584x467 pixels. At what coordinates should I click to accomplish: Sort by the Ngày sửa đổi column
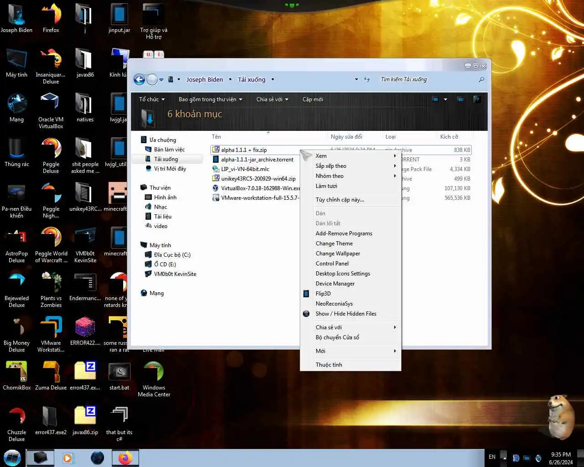pos(355,137)
